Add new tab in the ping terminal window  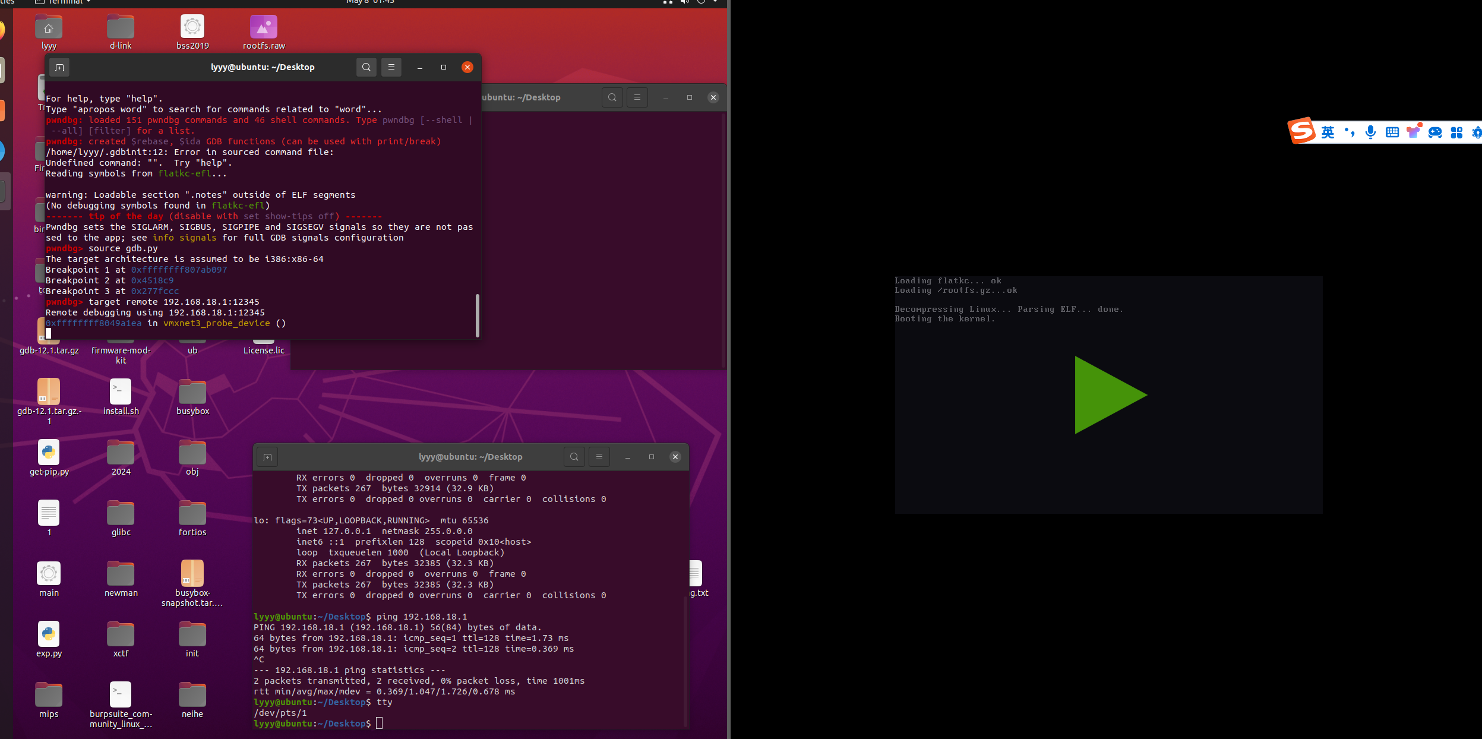click(x=267, y=457)
